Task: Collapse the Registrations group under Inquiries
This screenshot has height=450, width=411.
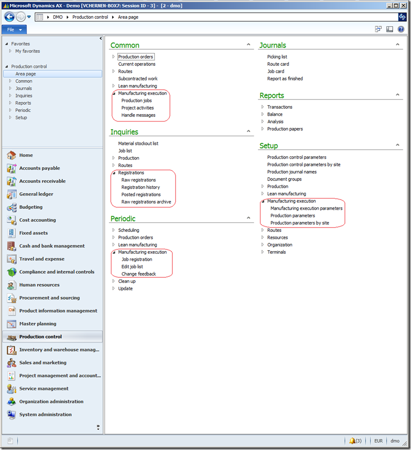Action: 114,173
